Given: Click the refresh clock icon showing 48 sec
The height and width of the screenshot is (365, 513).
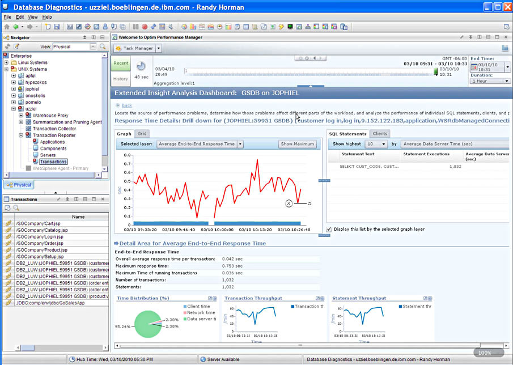Looking at the screenshot, I should [141, 66].
